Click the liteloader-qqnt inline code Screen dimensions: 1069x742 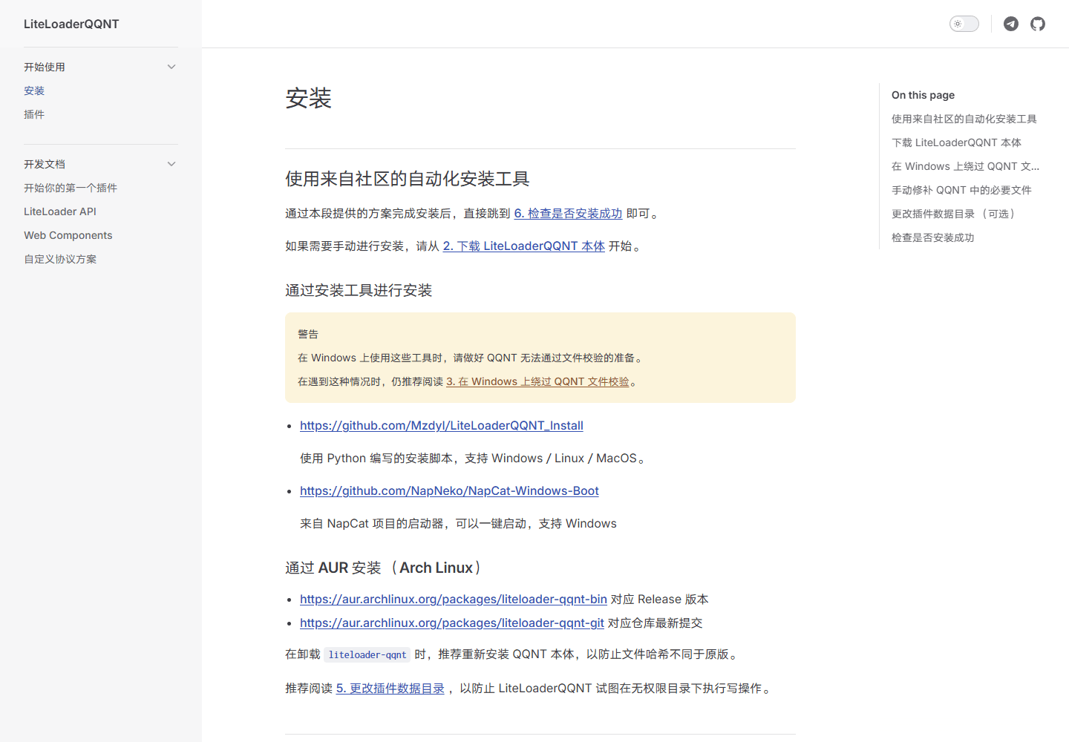pos(367,654)
